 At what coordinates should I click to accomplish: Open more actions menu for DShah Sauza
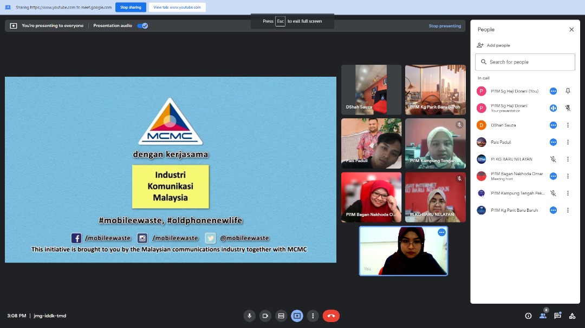[x=568, y=125]
